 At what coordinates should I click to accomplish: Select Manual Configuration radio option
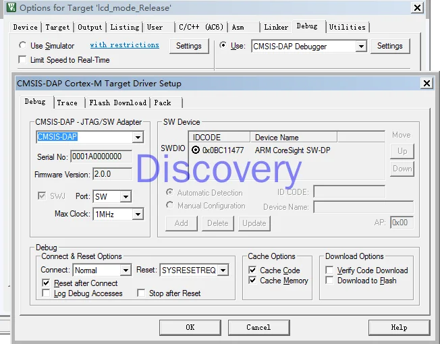(x=169, y=205)
